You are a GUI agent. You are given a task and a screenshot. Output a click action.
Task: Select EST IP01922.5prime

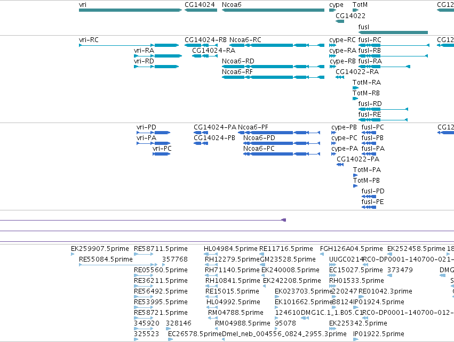tap(355, 339)
